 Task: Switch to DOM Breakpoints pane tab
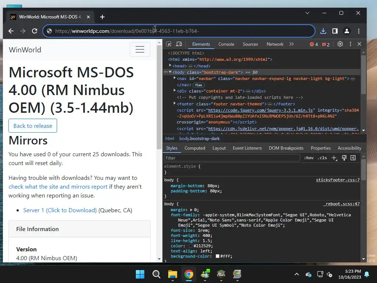[286, 148]
